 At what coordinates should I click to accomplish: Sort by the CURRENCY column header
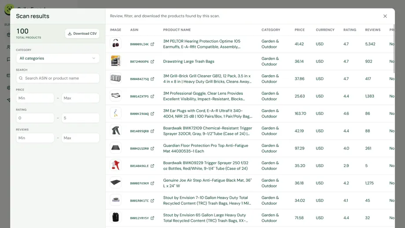click(325, 30)
